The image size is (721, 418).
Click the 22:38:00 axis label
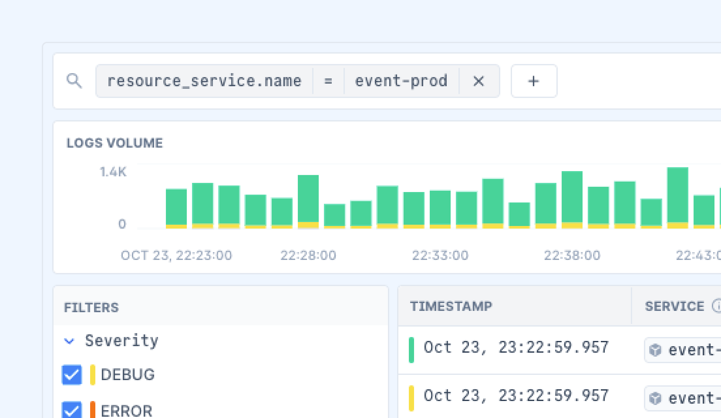[x=572, y=255]
